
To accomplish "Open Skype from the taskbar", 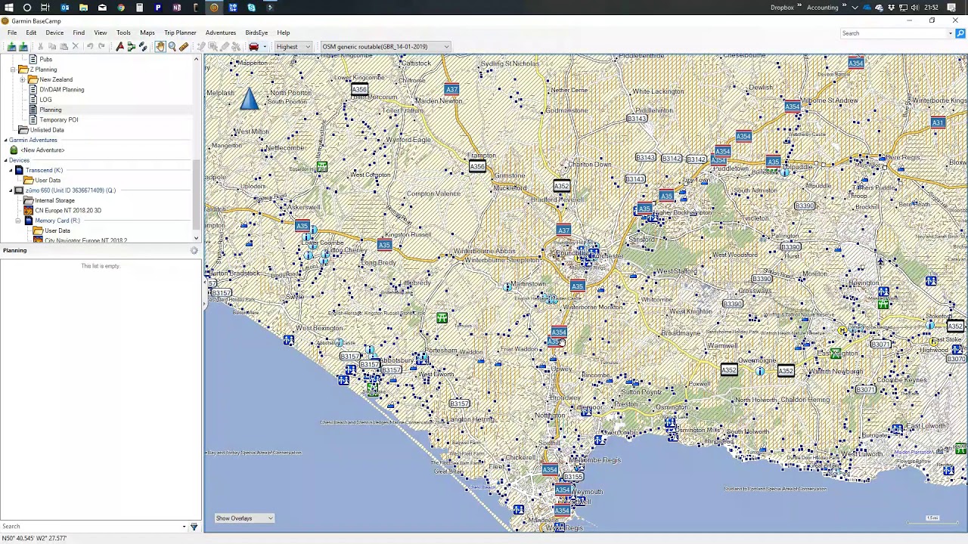I will pyautogui.click(x=251, y=8).
